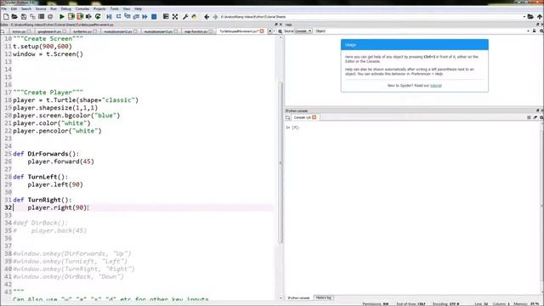Click the editor tab scroll arrow
This screenshot has height=306, width=544.
pyautogui.click(x=270, y=31)
